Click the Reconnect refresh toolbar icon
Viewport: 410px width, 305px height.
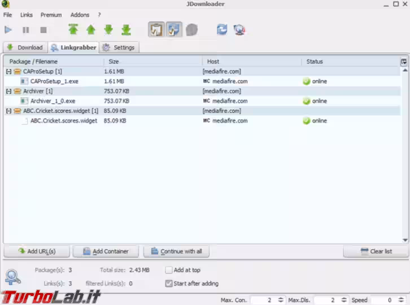[222, 30]
